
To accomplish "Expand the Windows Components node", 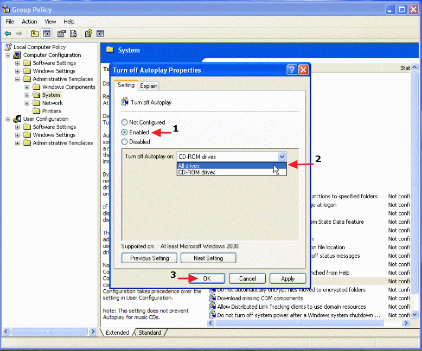I will tap(27, 87).
